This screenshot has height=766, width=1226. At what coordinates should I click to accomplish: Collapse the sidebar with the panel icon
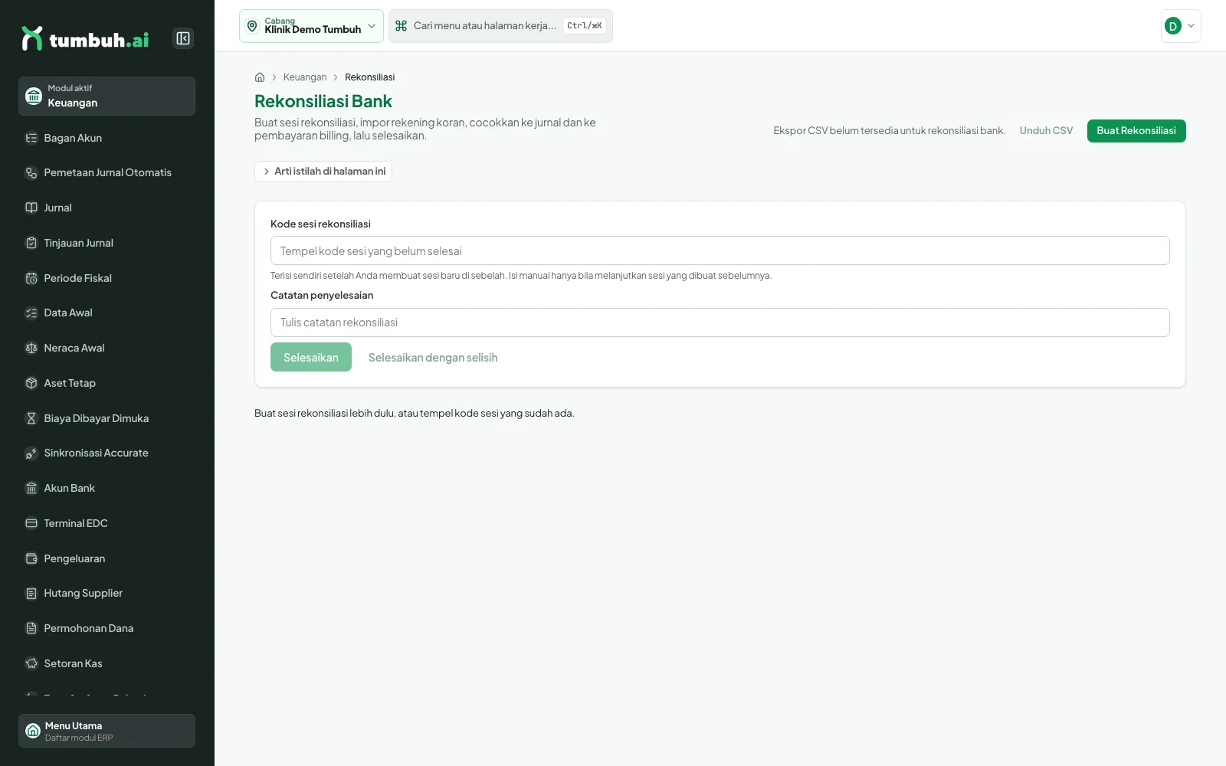(183, 38)
